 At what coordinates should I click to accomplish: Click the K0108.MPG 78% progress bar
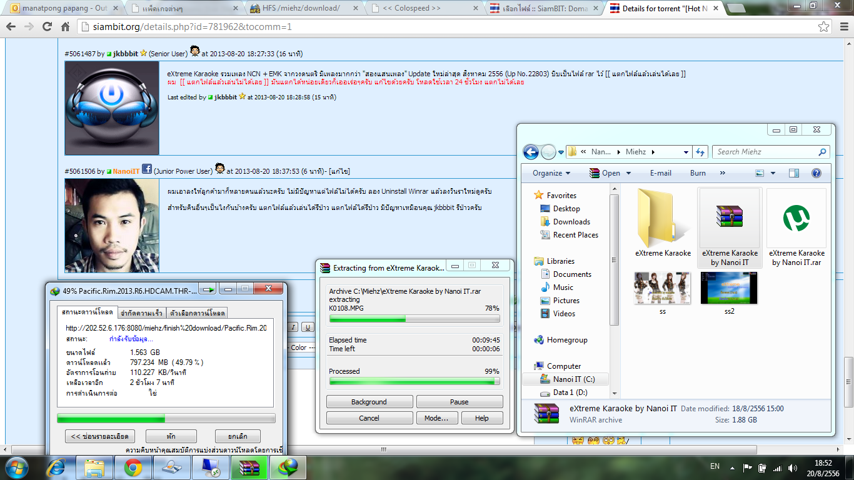pos(414,319)
